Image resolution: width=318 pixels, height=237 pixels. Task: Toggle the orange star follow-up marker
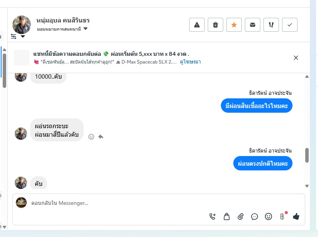[x=234, y=25]
